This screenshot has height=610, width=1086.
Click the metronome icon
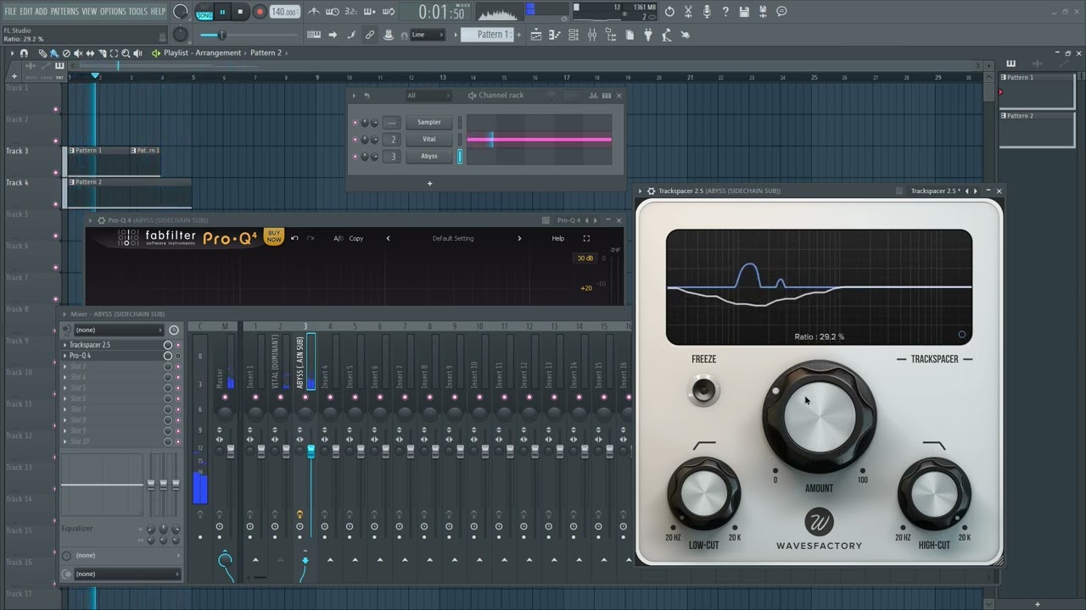click(x=314, y=12)
